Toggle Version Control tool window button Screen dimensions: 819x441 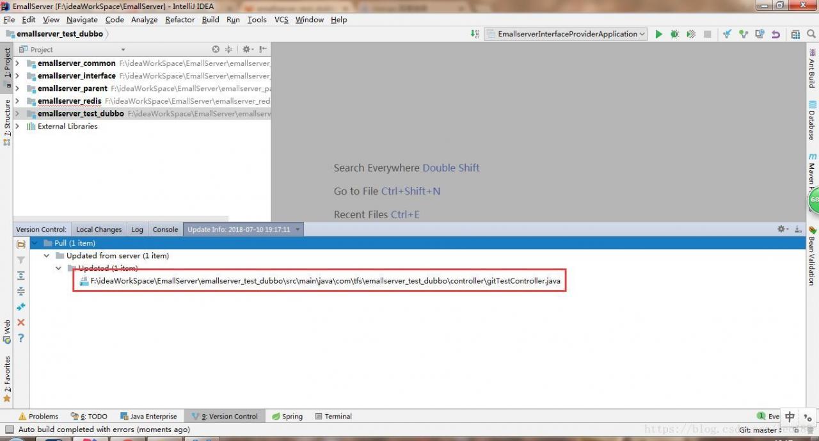coord(225,416)
